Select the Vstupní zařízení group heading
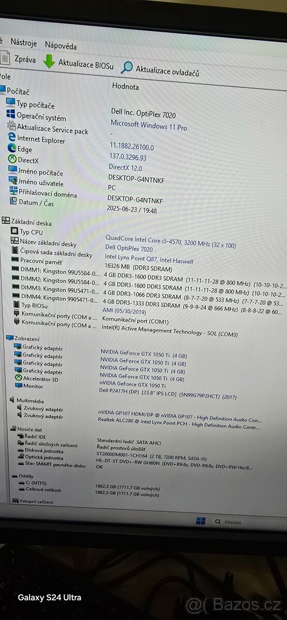Image resolution: width=287 pixels, height=620 pixels. click(32, 501)
